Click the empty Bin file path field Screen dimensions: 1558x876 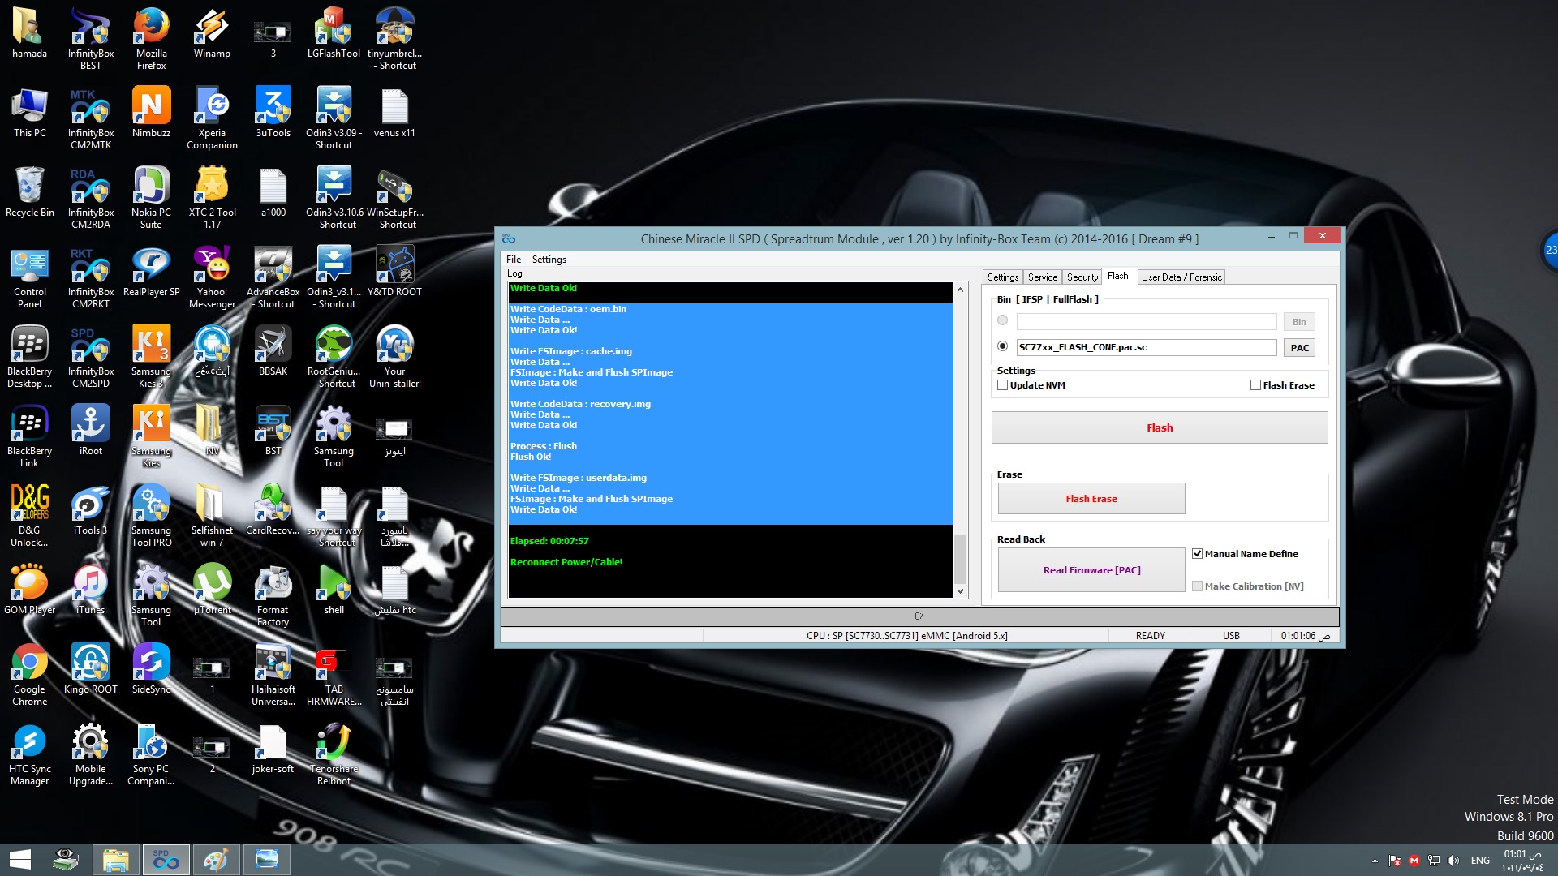click(x=1147, y=321)
